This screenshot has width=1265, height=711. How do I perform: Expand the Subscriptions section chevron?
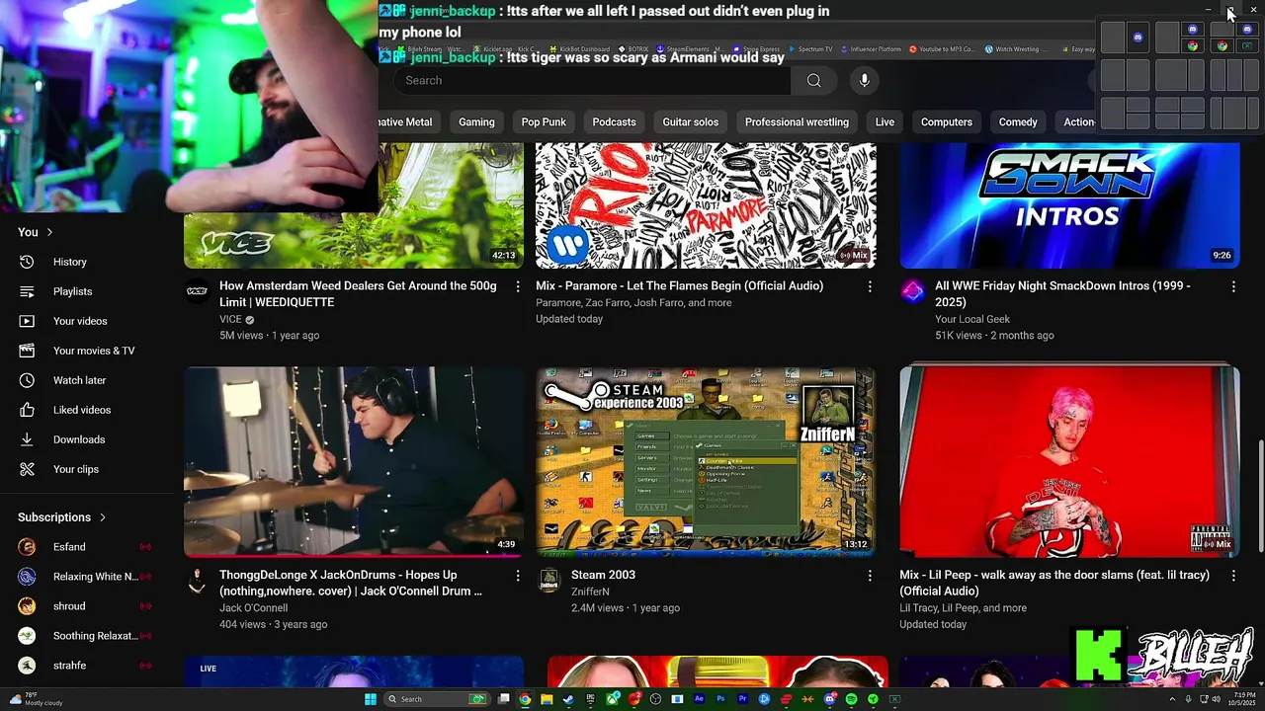(102, 517)
